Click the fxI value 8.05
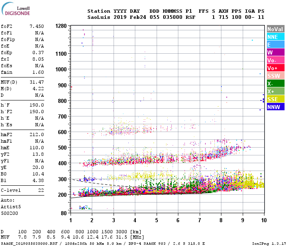The width and height of the screenshot is (287, 246). (38, 59)
